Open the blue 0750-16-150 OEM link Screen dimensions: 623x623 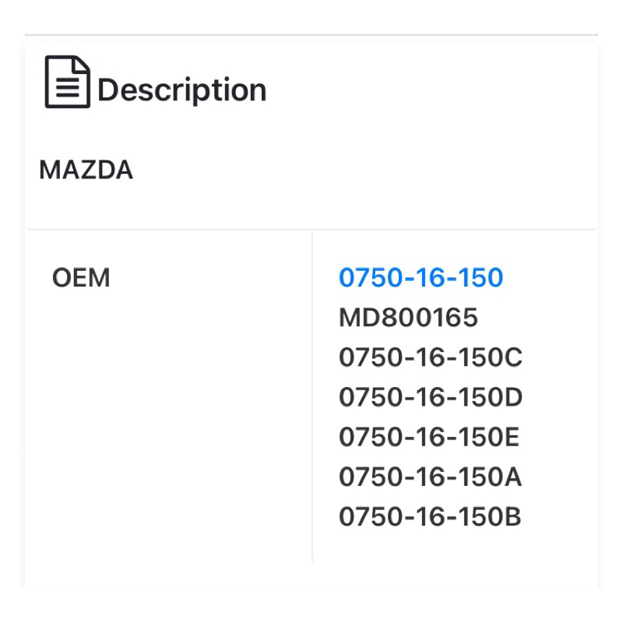(x=421, y=277)
